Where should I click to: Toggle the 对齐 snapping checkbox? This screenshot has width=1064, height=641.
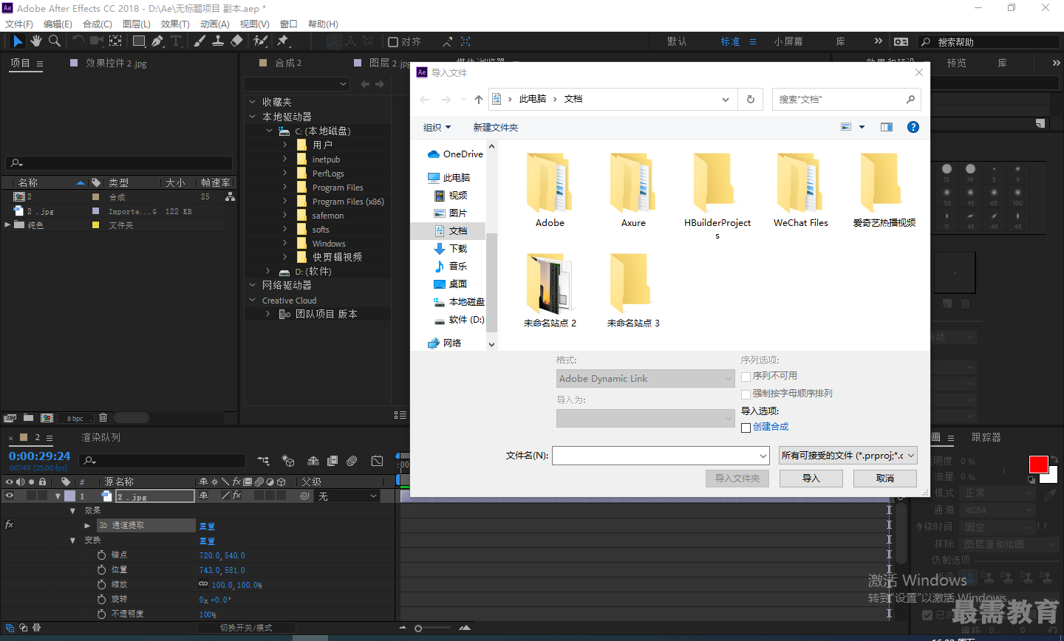393,42
